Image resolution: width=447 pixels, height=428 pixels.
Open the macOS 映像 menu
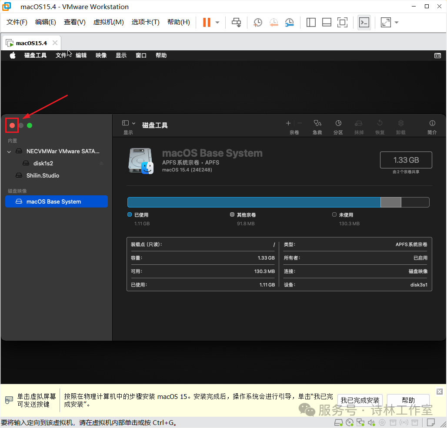click(x=101, y=55)
